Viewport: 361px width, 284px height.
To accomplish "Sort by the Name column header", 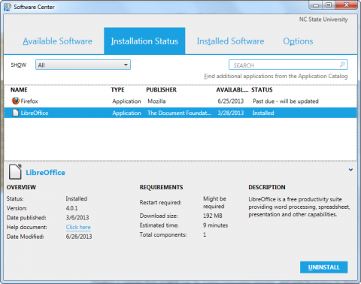I will point(19,89).
